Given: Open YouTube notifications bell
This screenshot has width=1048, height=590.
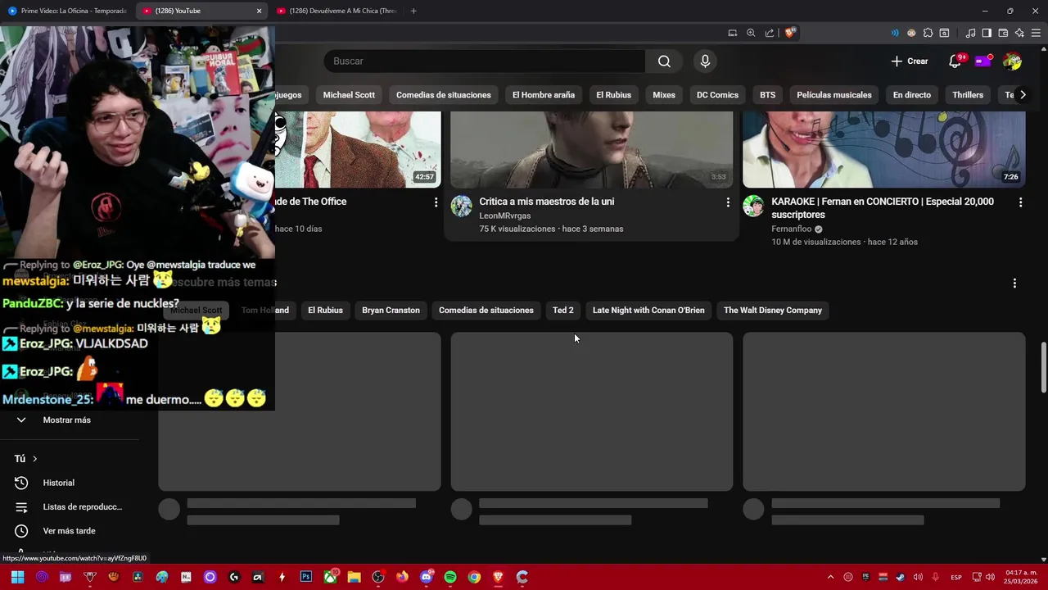Looking at the screenshot, I should (x=955, y=61).
